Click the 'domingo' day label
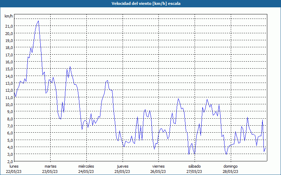The image size is (281, 175). coord(230,167)
